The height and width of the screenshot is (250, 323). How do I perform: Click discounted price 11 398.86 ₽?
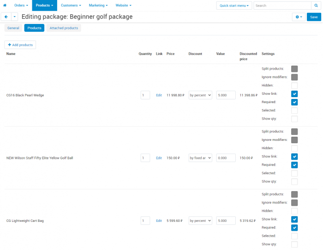click(249, 95)
